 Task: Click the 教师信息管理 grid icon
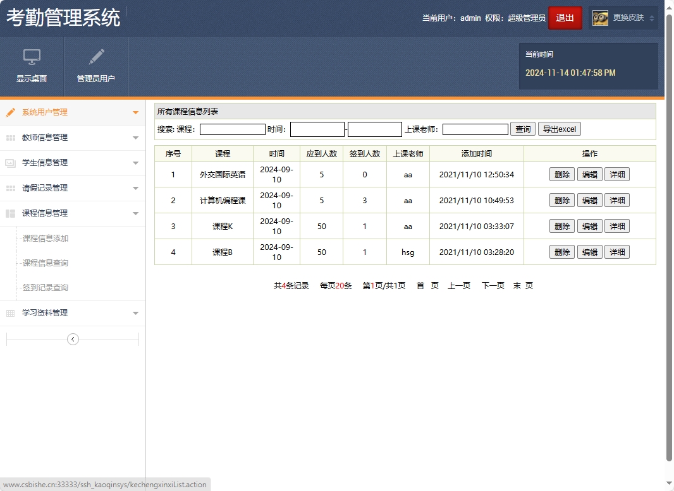11,138
